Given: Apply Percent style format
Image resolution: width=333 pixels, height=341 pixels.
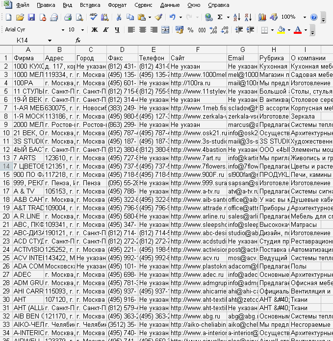Looking at the screenshot, I should 190,30.
